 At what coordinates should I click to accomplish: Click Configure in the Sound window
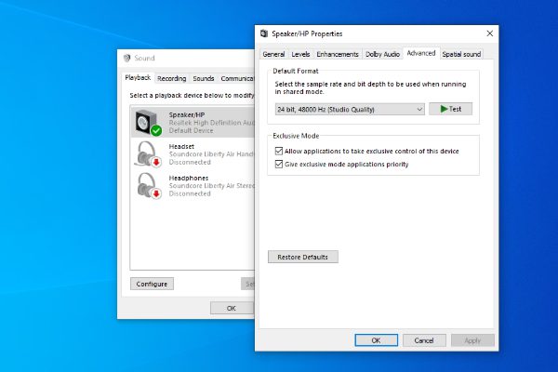152,284
